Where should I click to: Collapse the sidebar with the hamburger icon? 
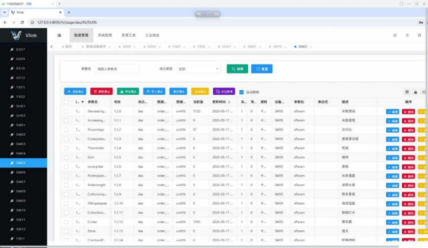coord(59,35)
